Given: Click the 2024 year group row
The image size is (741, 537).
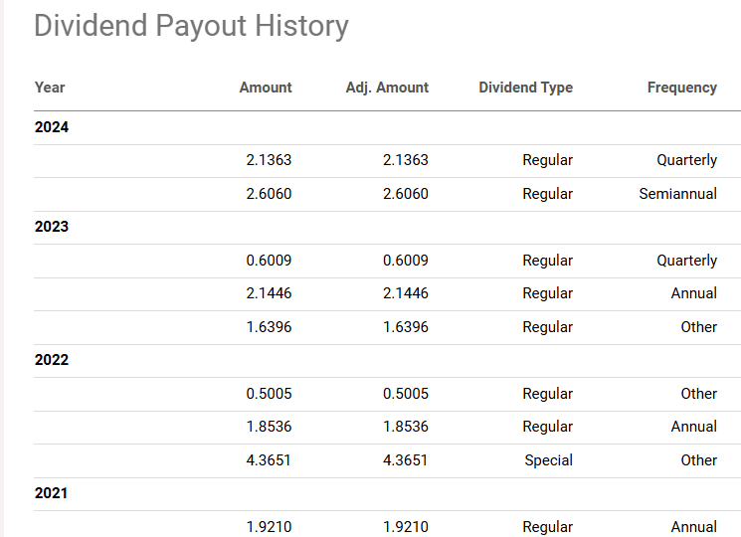Looking at the screenshot, I should click(52, 127).
